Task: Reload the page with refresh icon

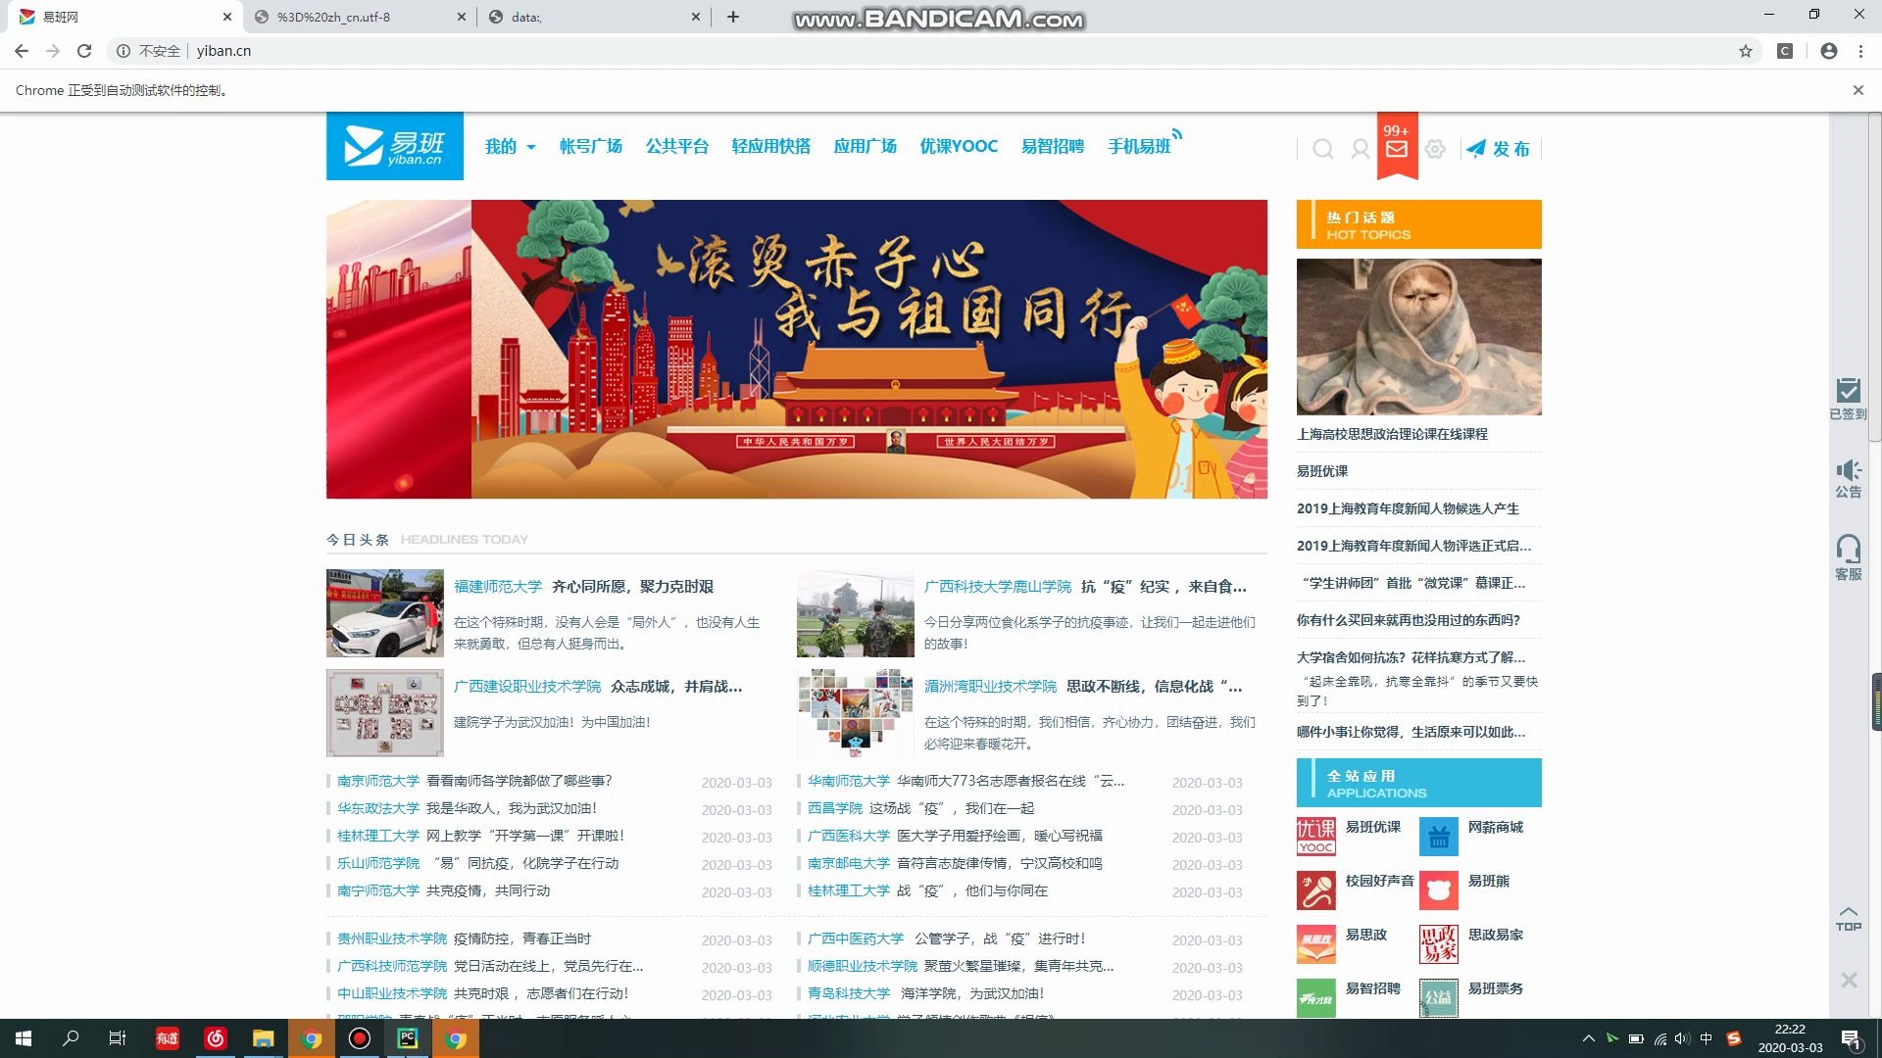Action: [84, 51]
